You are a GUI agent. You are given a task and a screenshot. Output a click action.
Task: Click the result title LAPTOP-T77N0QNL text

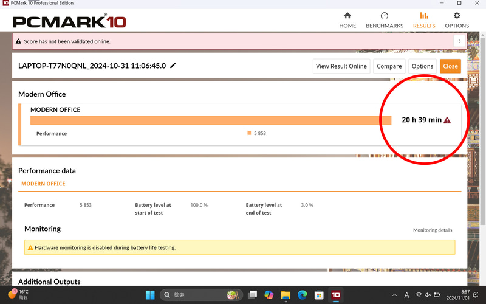click(92, 66)
